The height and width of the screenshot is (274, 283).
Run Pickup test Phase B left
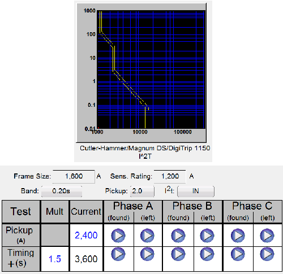point(207,236)
